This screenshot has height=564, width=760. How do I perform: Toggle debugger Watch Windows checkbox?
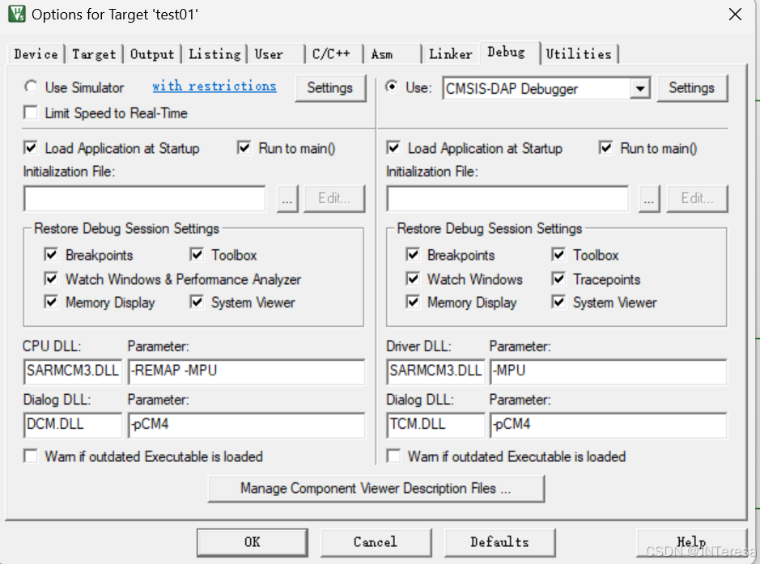413,278
